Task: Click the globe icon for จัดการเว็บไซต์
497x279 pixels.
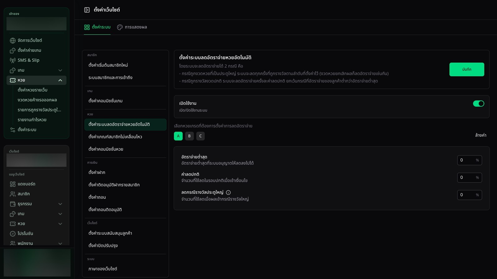Action: tap(13, 41)
